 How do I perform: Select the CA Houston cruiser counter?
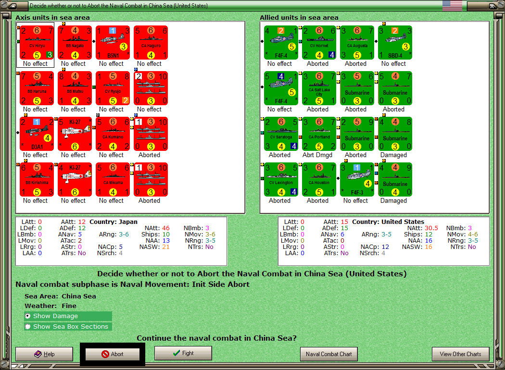tap(319, 180)
